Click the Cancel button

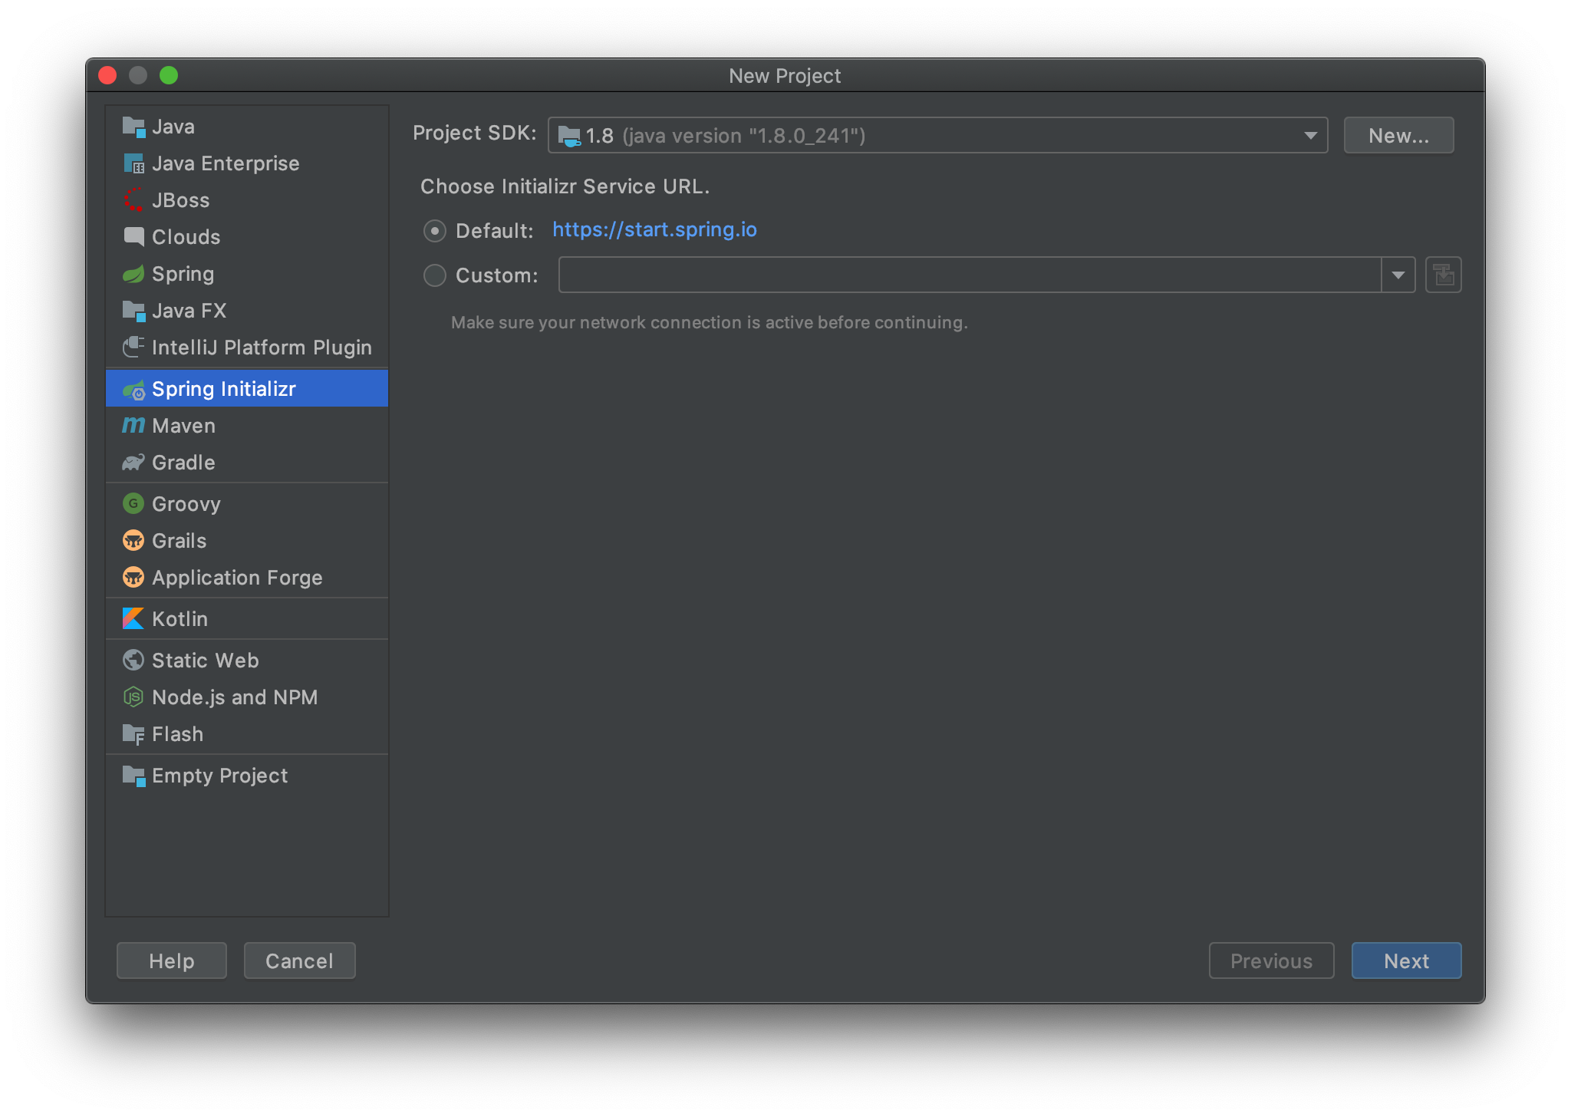299,960
